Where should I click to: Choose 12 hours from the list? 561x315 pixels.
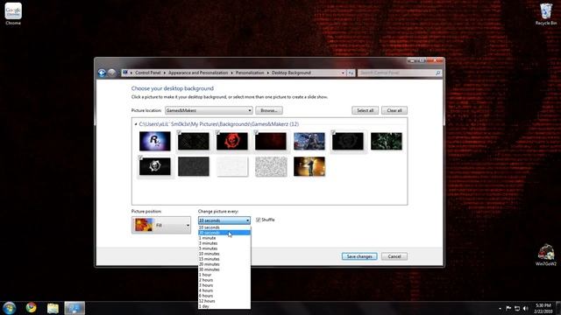point(224,301)
